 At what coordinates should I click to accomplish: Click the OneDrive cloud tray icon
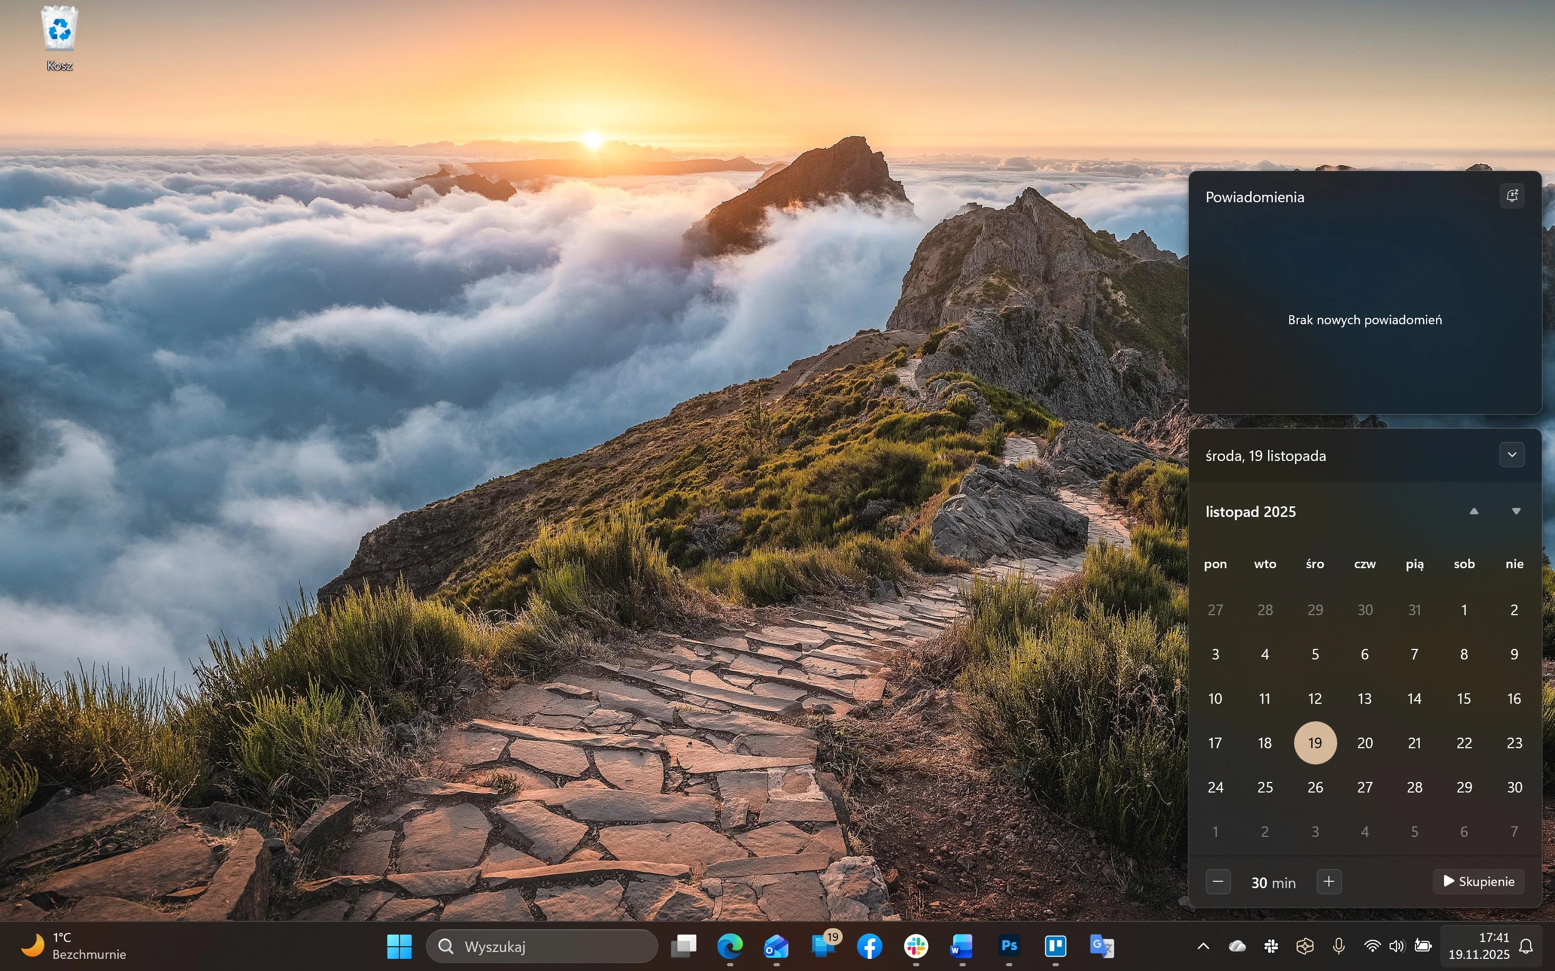1237,946
